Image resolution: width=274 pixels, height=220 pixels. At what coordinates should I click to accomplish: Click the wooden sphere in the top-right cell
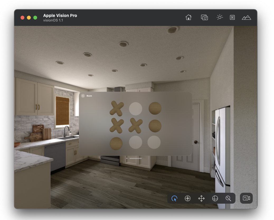(155, 108)
